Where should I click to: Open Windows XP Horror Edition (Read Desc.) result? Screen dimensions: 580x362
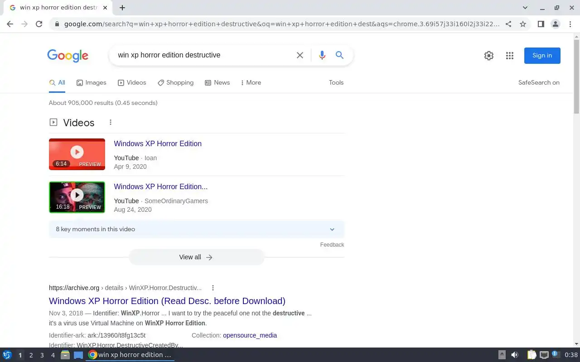click(x=167, y=301)
